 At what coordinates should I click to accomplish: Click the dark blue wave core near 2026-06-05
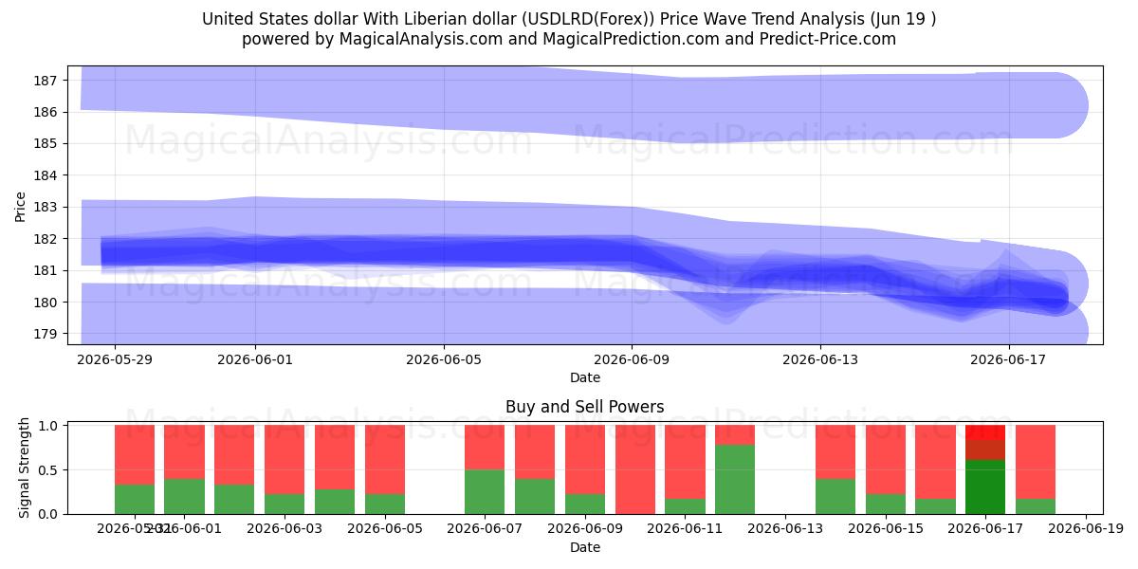coord(444,252)
